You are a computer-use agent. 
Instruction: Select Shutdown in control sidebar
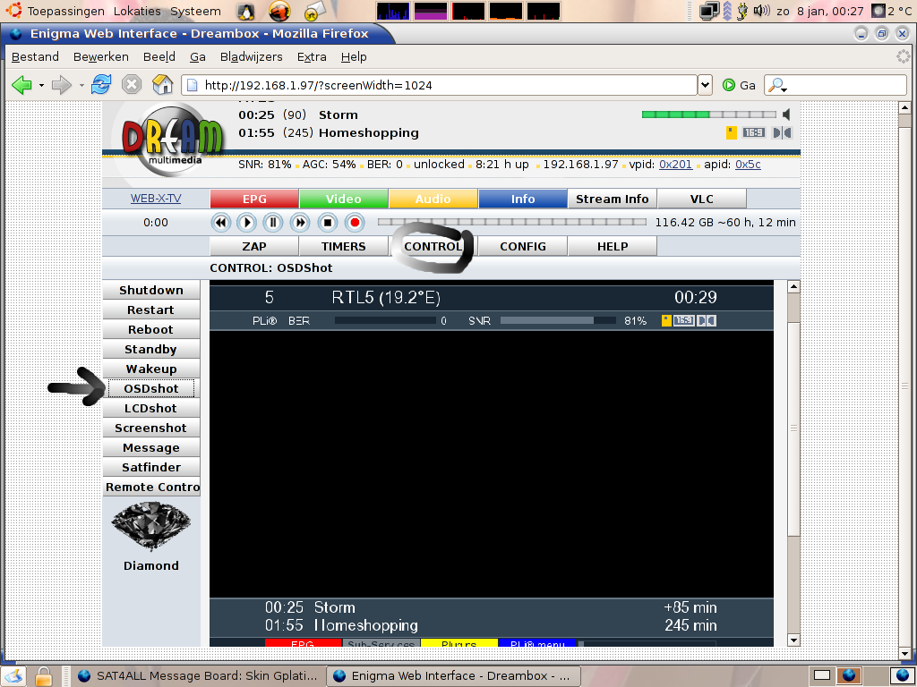click(150, 291)
